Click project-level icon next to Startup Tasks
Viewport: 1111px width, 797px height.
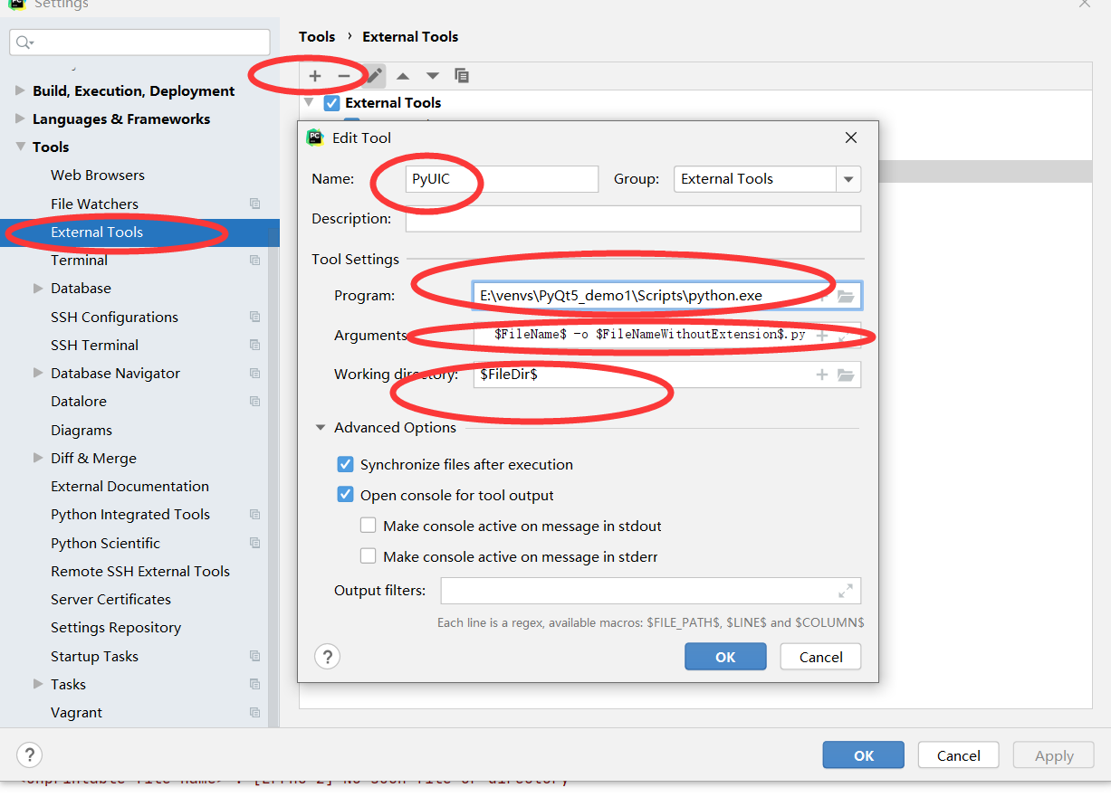coord(254,657)
